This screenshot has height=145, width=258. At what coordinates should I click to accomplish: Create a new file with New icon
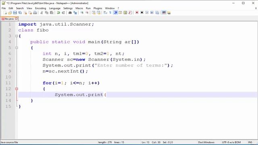(5, 12)
